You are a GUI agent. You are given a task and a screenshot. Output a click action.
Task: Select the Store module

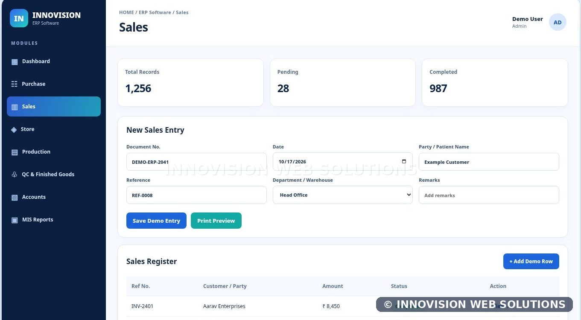pyautogui.click(x=54, y=129)
